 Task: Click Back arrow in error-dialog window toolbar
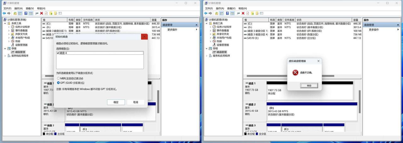coord(206,13)
